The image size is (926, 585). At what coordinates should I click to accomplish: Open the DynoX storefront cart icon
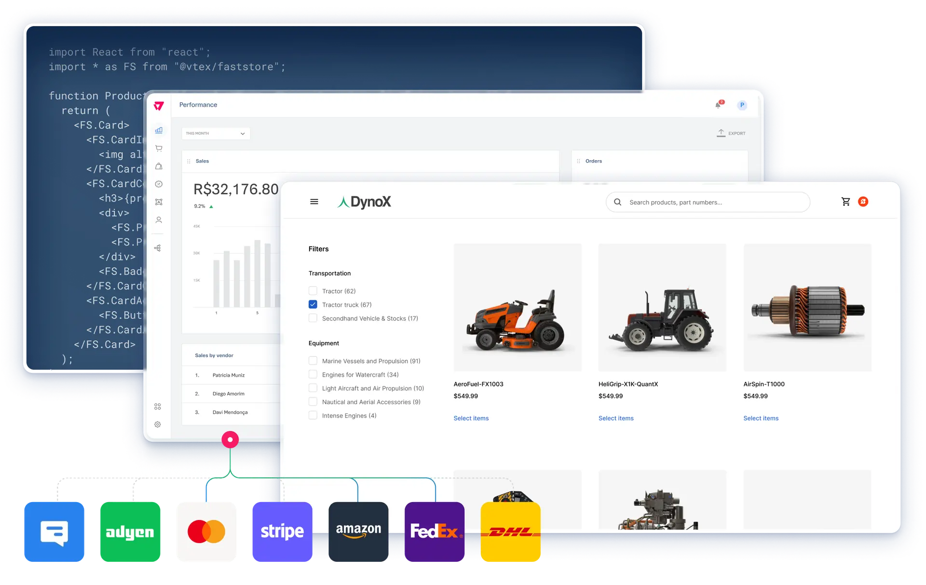846,202
